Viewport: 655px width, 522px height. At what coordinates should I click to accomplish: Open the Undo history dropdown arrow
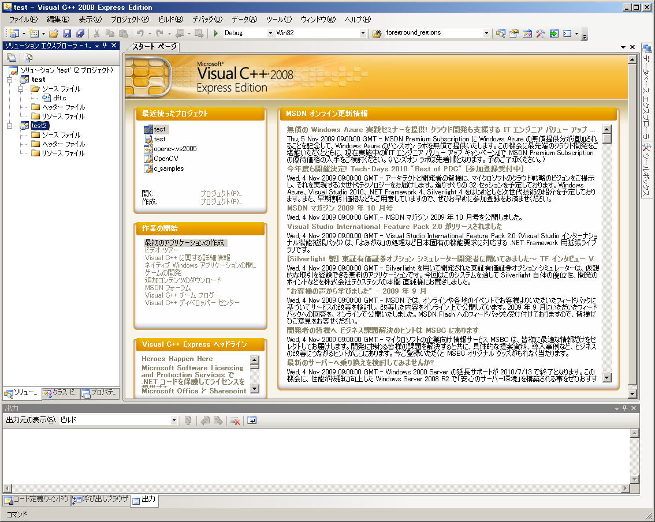[x=149, y=33]
